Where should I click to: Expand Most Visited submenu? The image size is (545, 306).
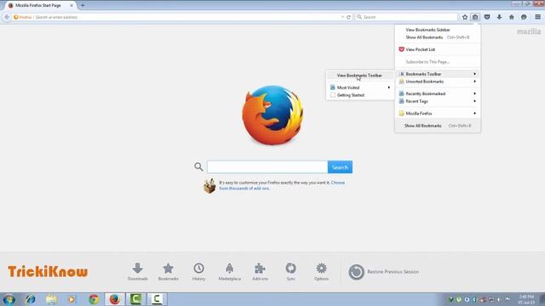360,88
